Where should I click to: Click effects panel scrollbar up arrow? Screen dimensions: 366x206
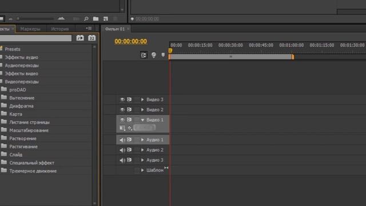click(94, 47)
